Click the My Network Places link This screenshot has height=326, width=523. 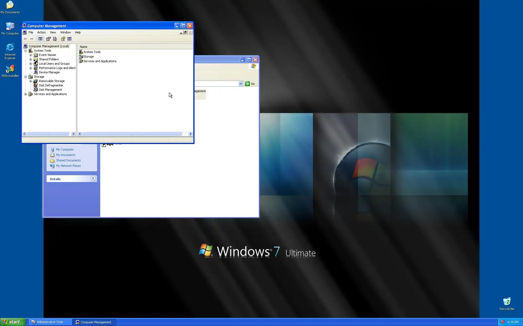pos(68,166)
